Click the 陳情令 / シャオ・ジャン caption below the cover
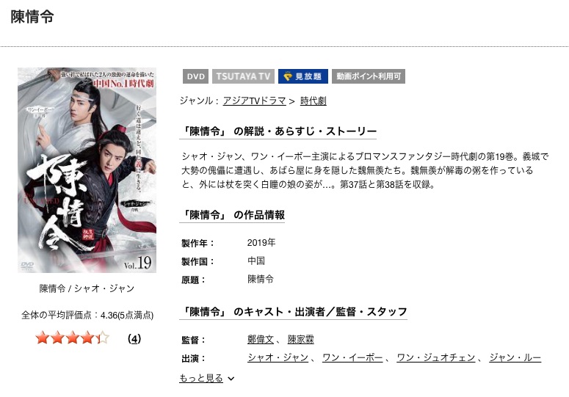 [87, 288]
